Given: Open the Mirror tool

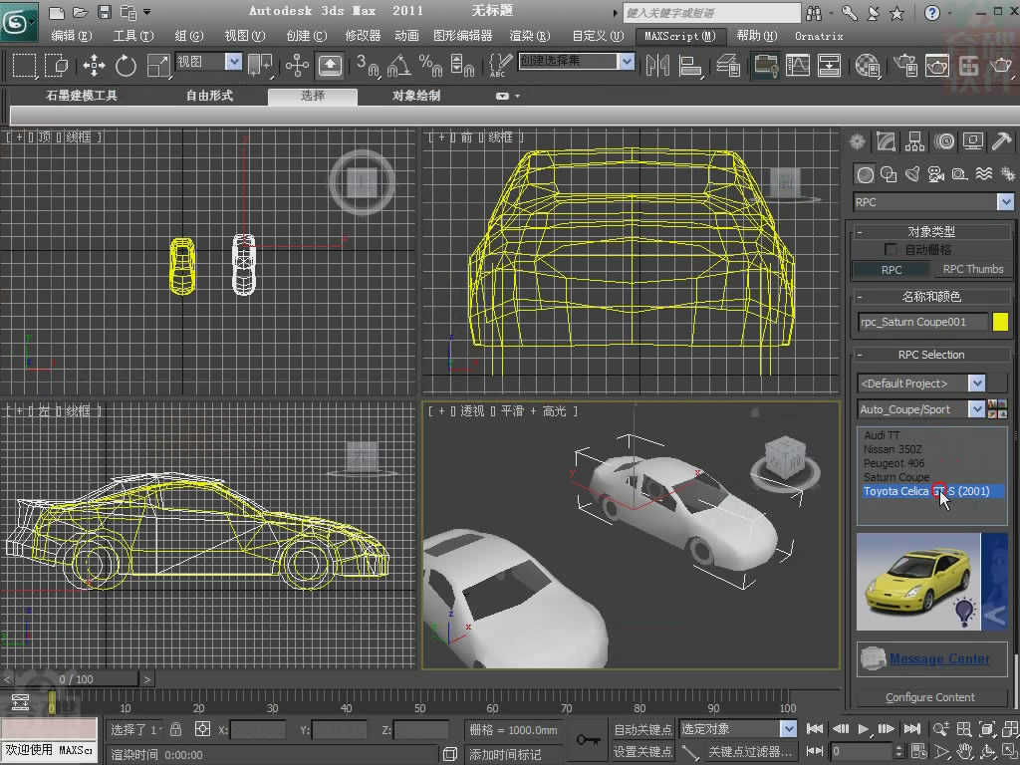Looking at the screenshot, I should coord(657,65).
